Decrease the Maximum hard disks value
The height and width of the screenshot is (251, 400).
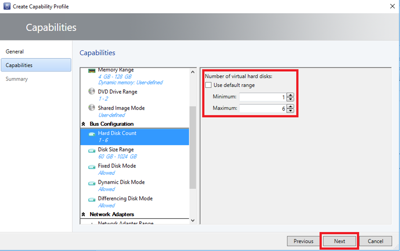click(290, 111)
